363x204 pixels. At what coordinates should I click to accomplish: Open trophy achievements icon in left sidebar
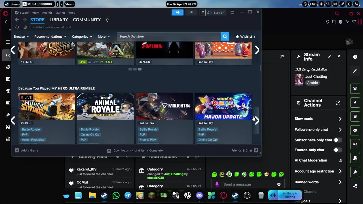coord(8,91)
